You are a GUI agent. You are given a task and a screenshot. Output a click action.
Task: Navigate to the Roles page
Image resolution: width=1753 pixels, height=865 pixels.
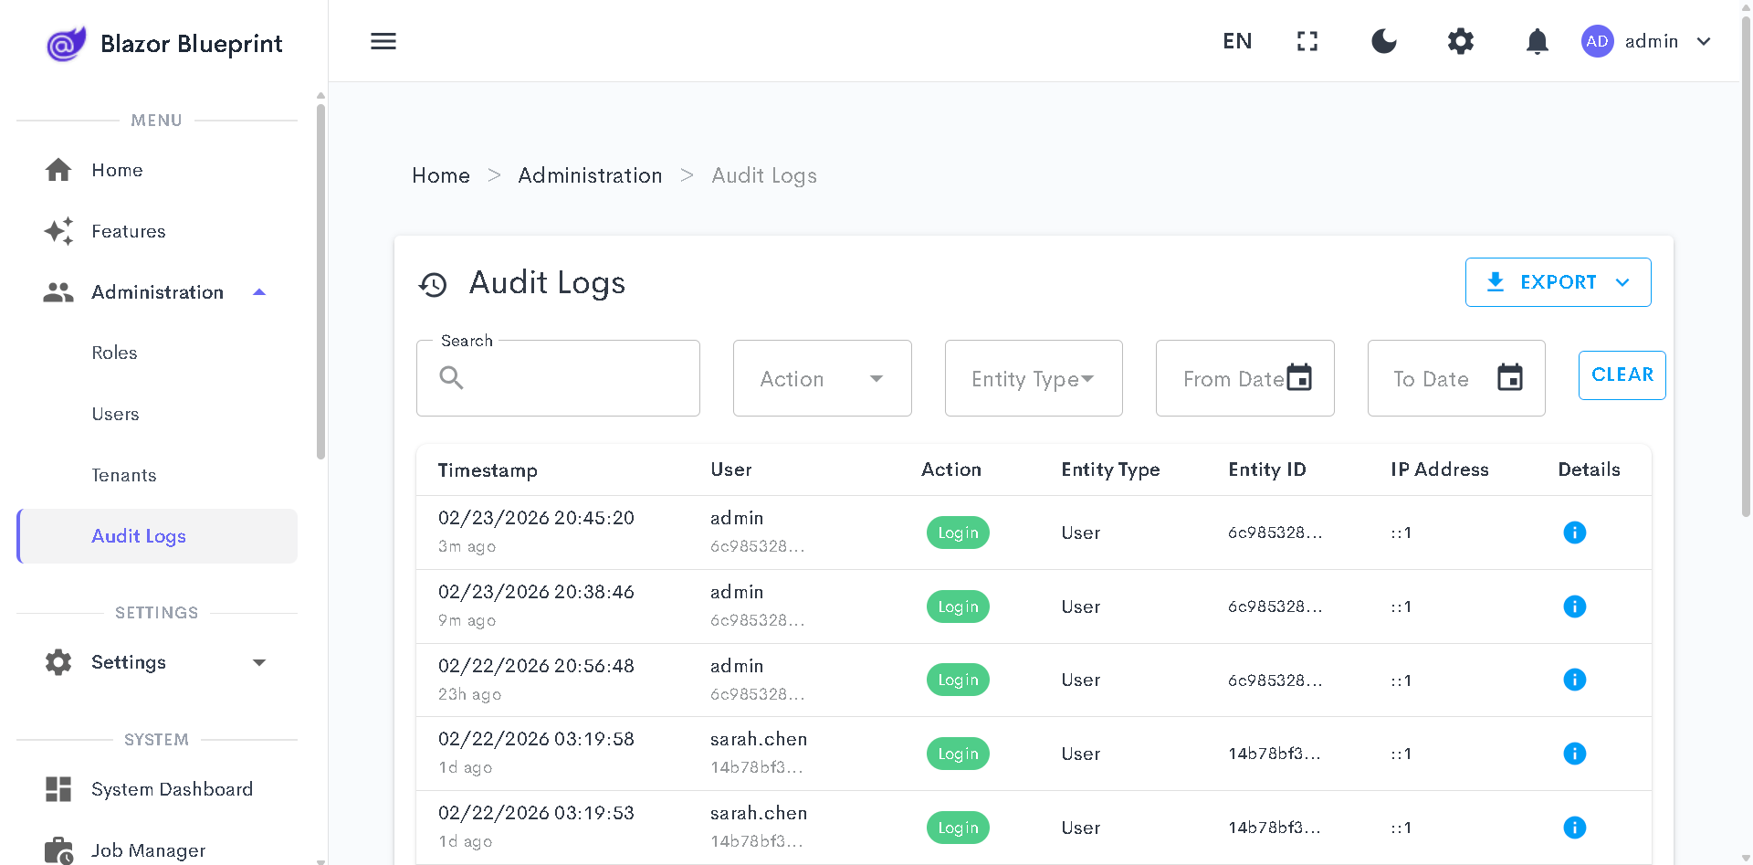coord(114,352)
